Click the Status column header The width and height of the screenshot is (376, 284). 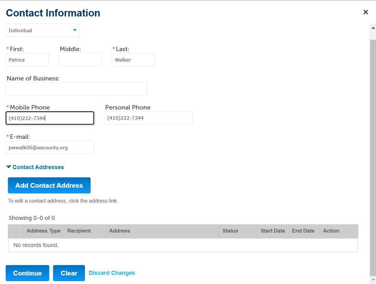(x=230, y=231)
